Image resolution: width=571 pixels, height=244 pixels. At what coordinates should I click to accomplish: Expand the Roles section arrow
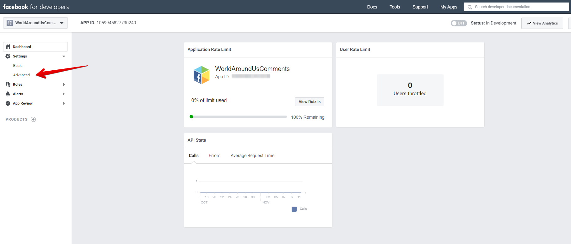64,84
